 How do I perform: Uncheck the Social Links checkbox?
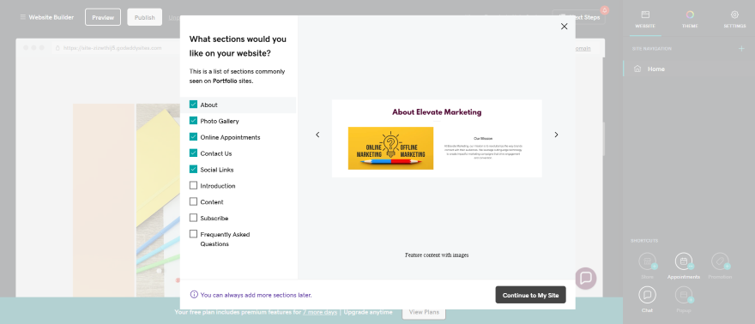pyautogui.click(x=193, y=169)
